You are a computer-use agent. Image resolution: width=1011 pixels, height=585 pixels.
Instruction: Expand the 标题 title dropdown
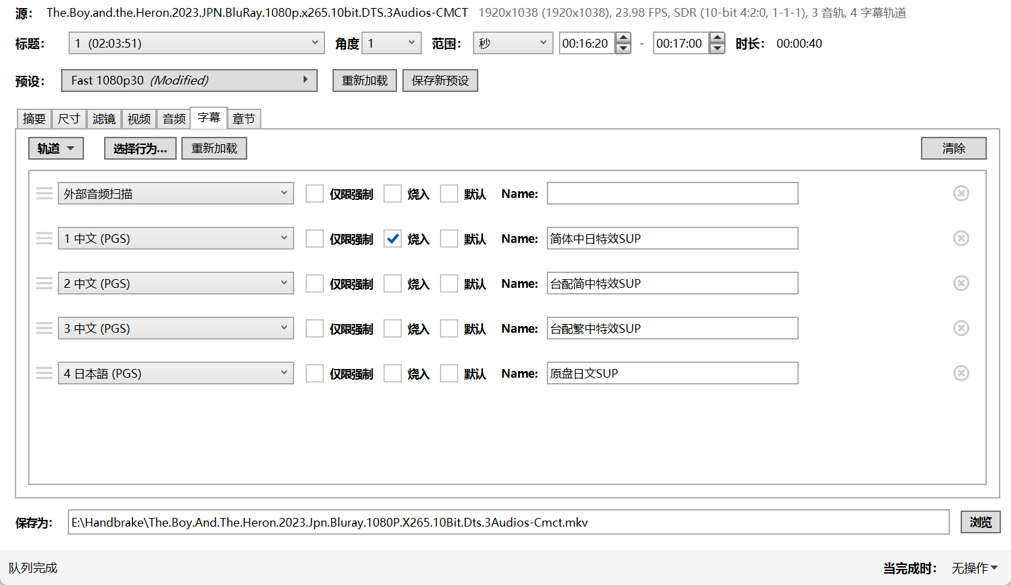point(196,44)
